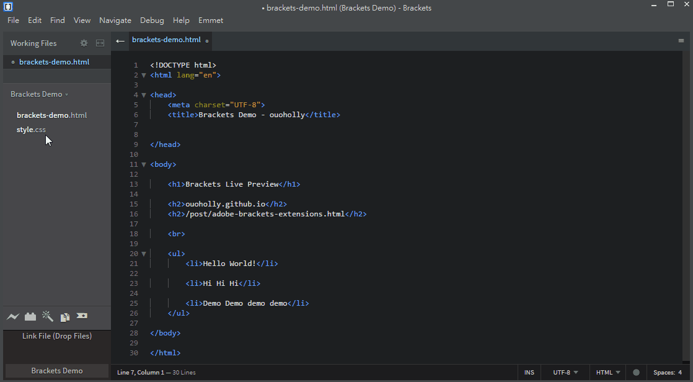693x382 pixels.
Task: Open the Navigate menu
Action: (115, 20)
